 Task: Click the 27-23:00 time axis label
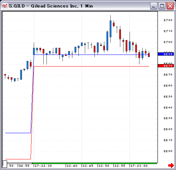(139, 166)
